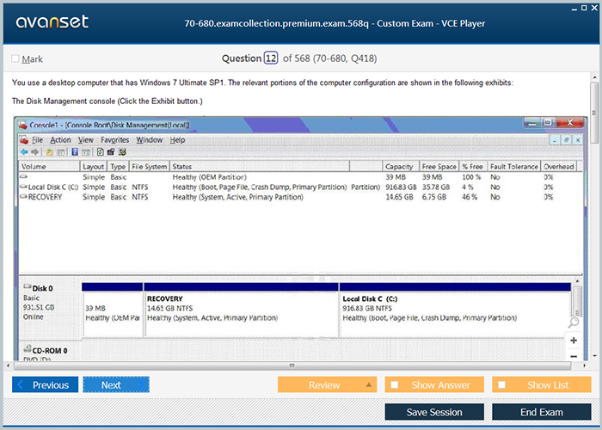Click the gray Forward arrow in console toolbar
This screenshot has height=430, width=602.
pos(35,152)
